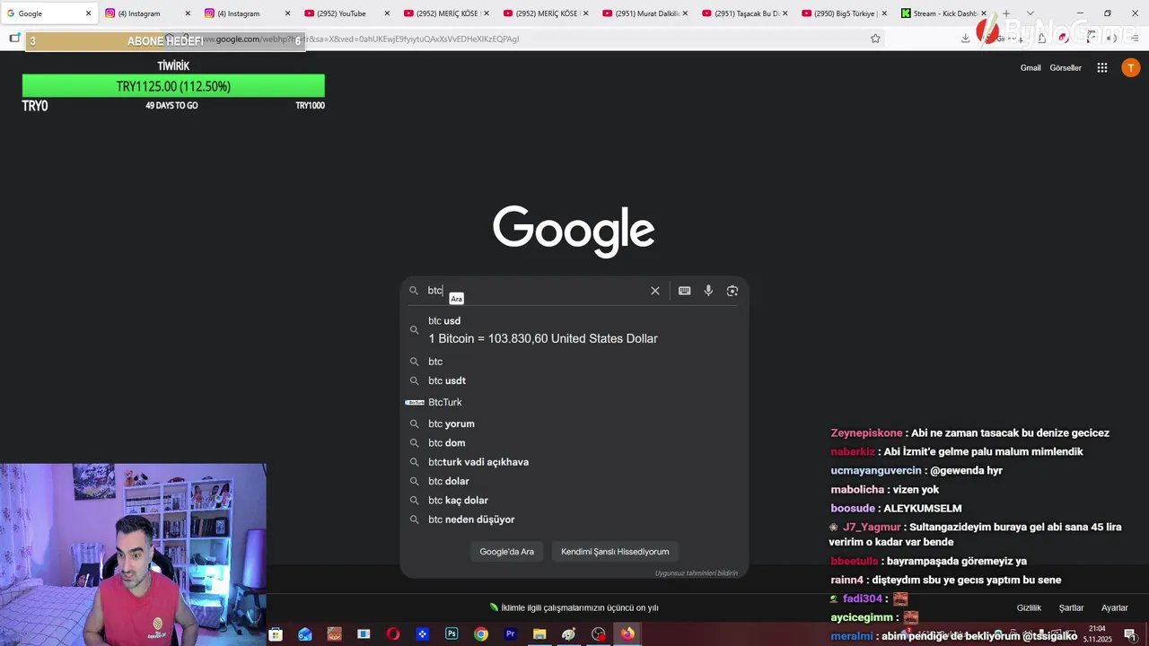Viewport: 1149px width, 646px height.
Task: Click the TRY1125.00 goal progress bar
Action: click(173, 86)
